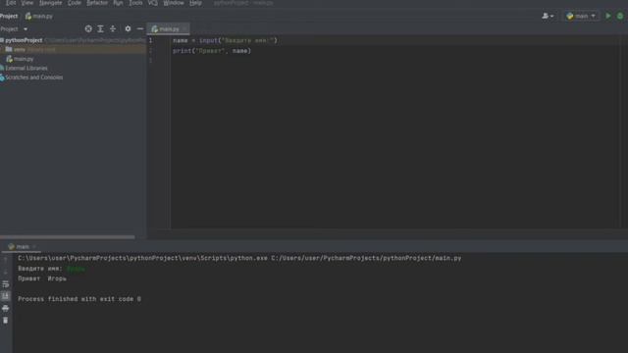
Task: Click 'Process finished with exit code 0' text
Action: 79,299
